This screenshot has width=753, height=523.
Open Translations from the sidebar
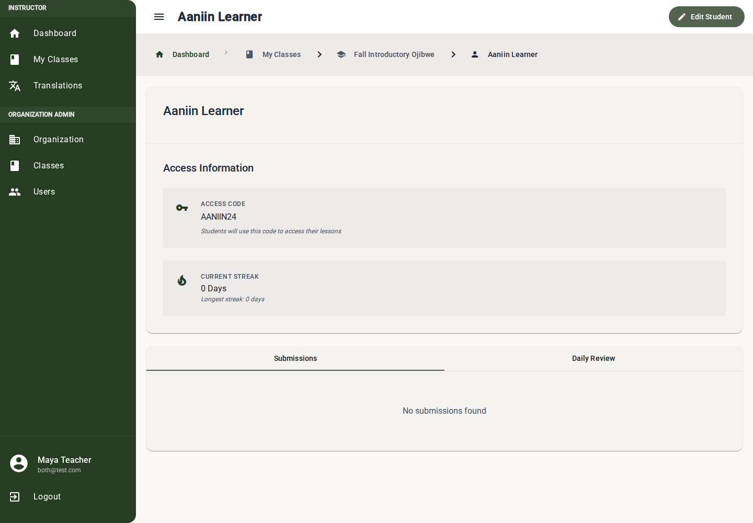68,86
